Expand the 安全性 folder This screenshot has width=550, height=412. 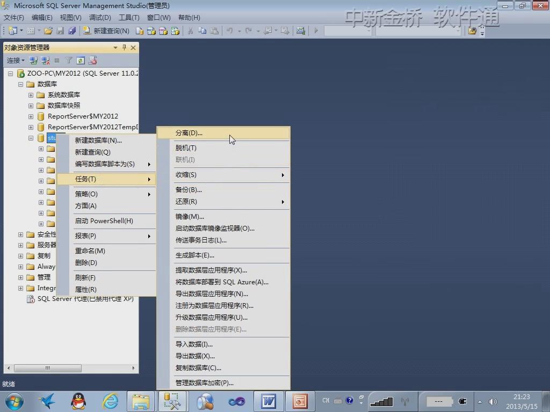point(21,234)
